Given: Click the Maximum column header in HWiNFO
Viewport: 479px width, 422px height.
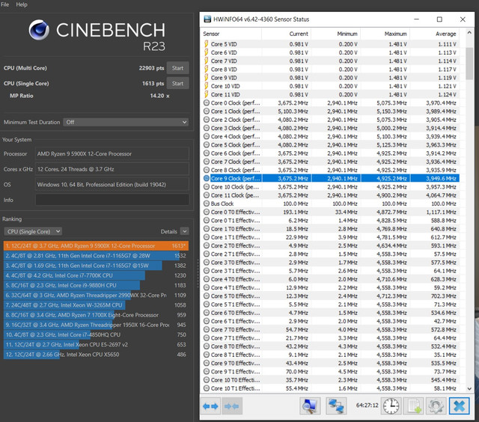Looking at the screenshot, I should click(395, 34).
